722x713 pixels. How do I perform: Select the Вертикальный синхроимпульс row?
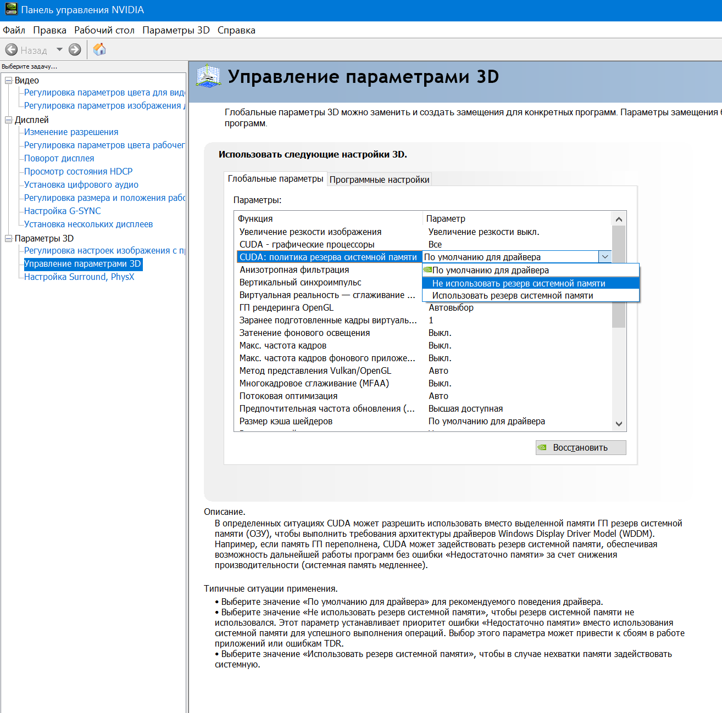(329, 283)
